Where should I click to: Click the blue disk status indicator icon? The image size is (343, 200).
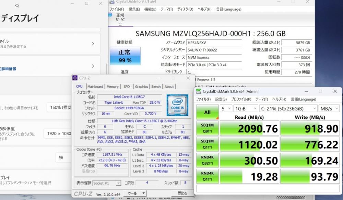110,15
